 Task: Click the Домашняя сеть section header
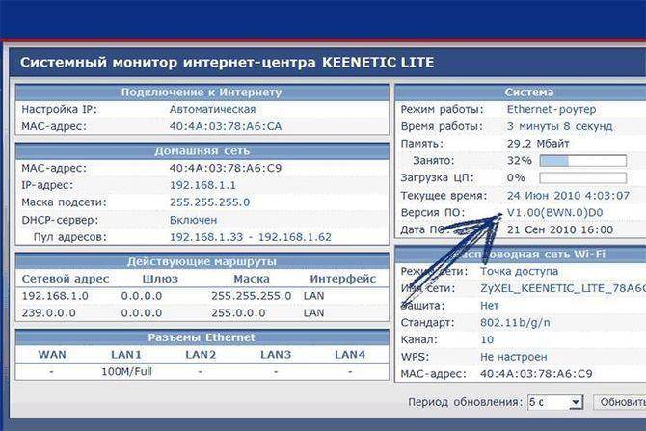pos(202,151)
